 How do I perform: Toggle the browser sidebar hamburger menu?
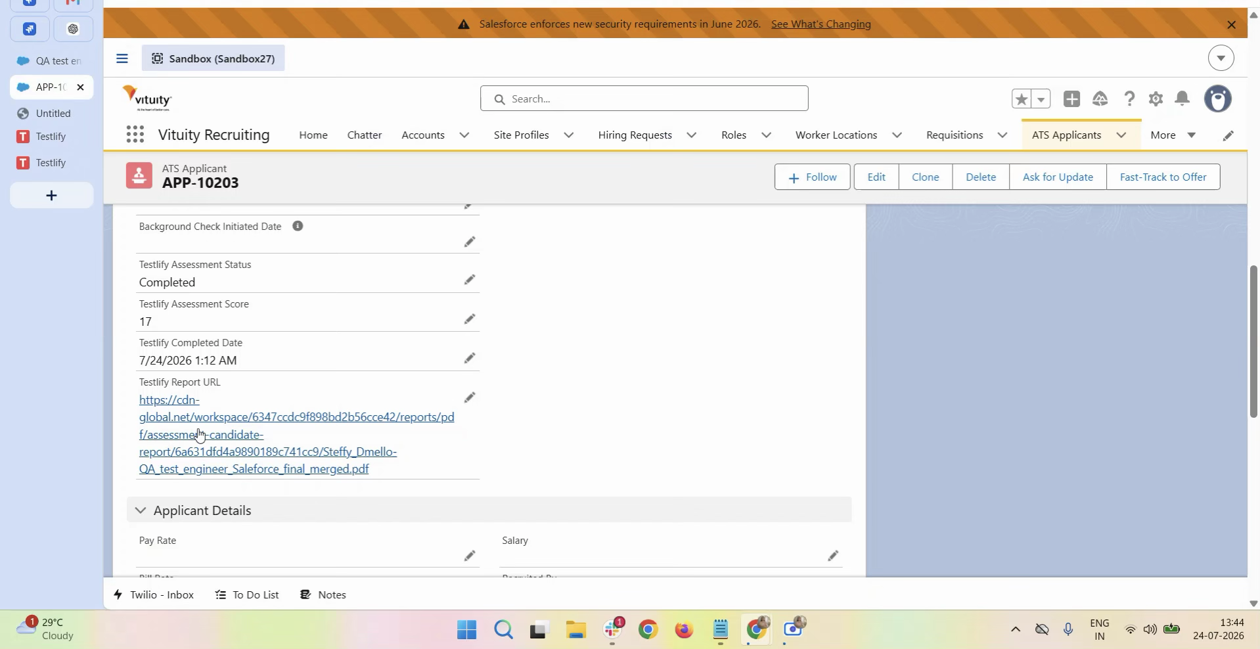[x=122, y=58]
